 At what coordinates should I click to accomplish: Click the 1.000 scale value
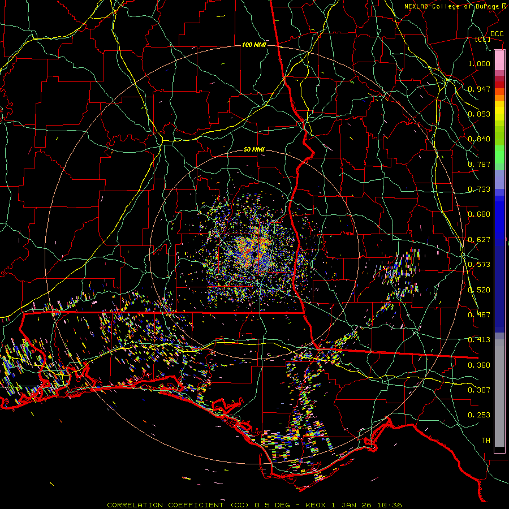(479, 63)
